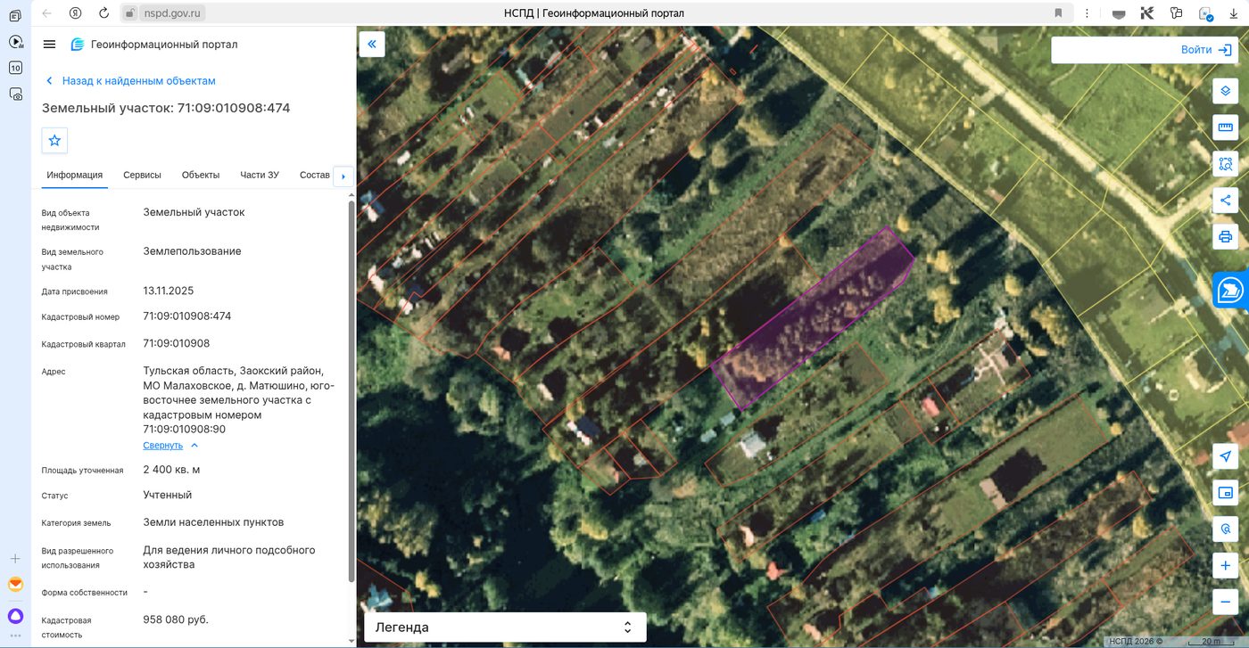The height and width of the screenshot is (648, 1249).
Task: Toggle the overview mini-map
Action: pos(1226,493)
